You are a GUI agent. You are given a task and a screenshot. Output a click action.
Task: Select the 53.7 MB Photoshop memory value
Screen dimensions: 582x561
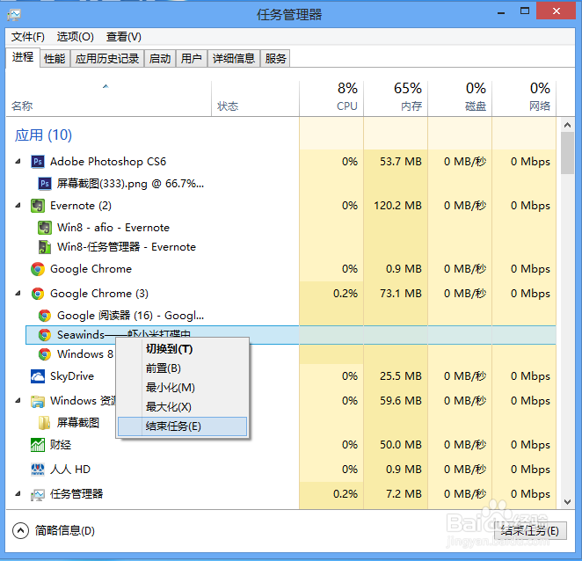[401, 162]
